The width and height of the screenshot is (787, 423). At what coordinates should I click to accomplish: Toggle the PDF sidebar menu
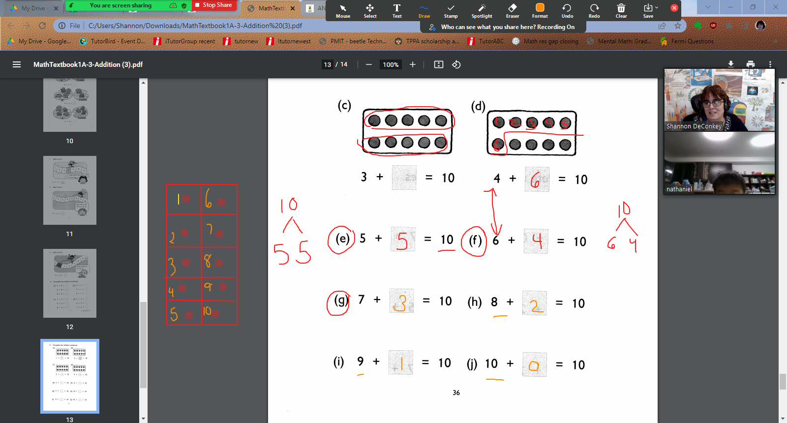[x=17, y=64]
